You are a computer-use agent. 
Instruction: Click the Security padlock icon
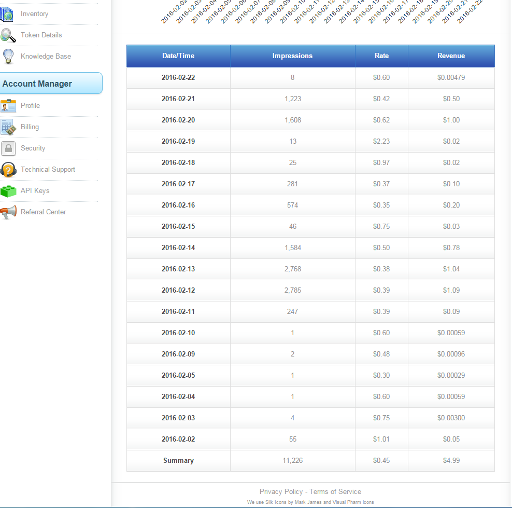pos(8,148)
